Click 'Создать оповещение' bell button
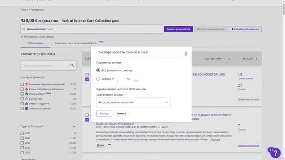The width and height of the screenshot is (285, 160). click(x=245, y=29)
